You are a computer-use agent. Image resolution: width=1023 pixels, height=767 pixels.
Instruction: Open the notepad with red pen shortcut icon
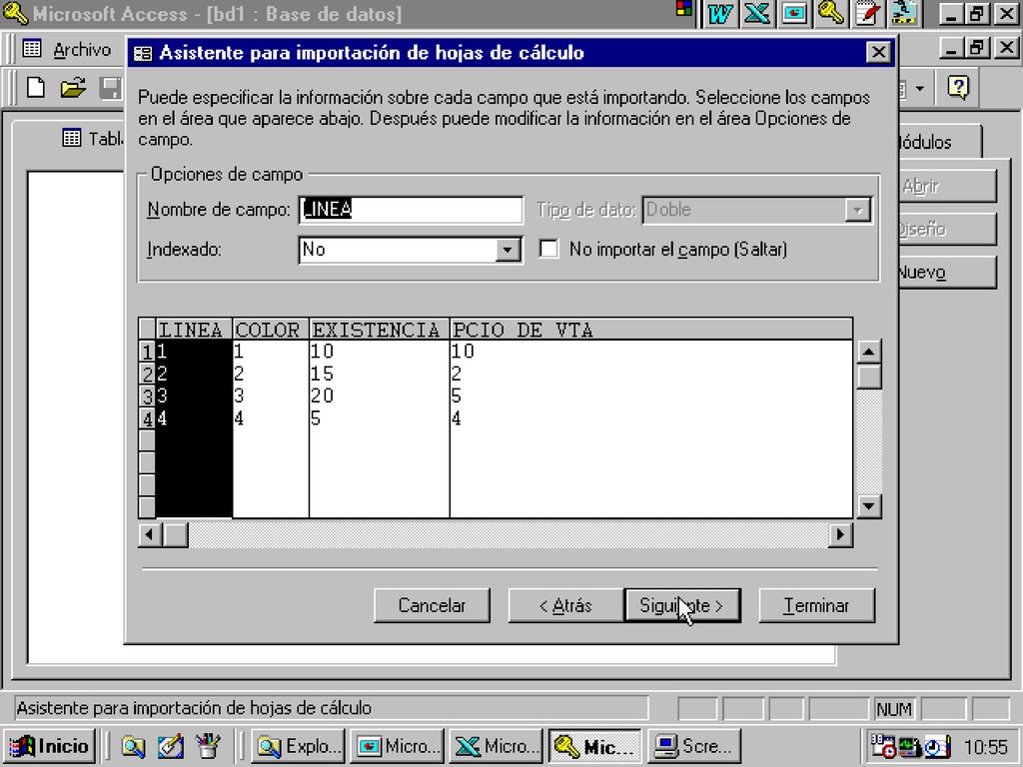[x=868, y=13]
